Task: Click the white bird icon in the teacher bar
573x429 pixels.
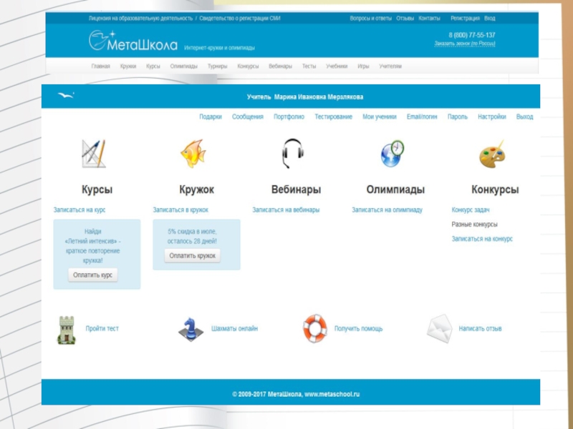Action: pyautogui.click(x=66, y=96)
